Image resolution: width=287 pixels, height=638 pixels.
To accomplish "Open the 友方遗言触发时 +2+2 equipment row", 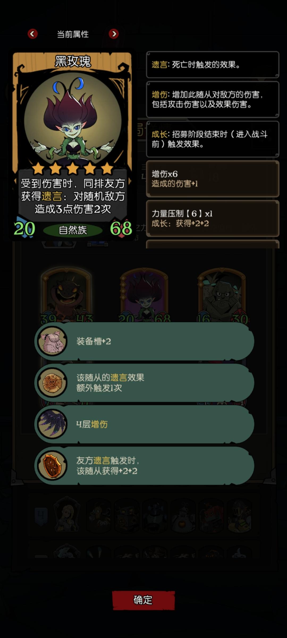I will pos(144,466).
